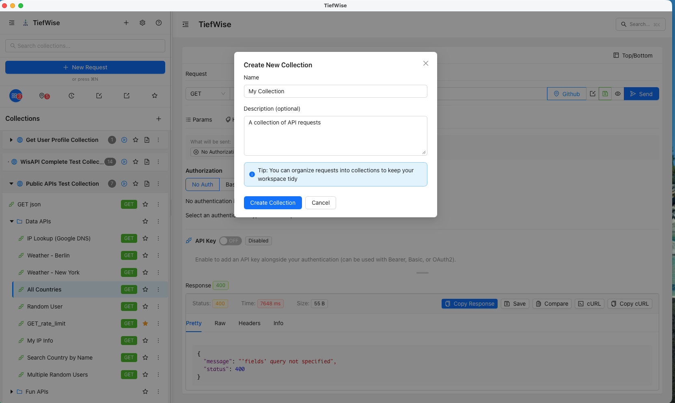The height and width of the screenshot is (403, 675).
Task: Click the New Request button
Action: [85, 67]
